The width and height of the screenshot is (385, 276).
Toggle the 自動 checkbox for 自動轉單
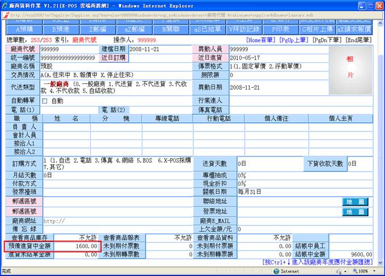[46, 100]
